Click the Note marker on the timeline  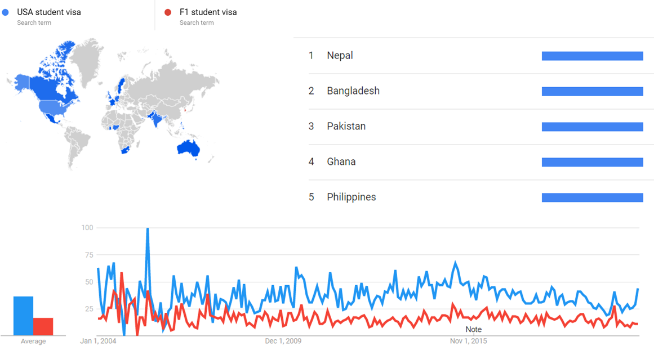473,330
